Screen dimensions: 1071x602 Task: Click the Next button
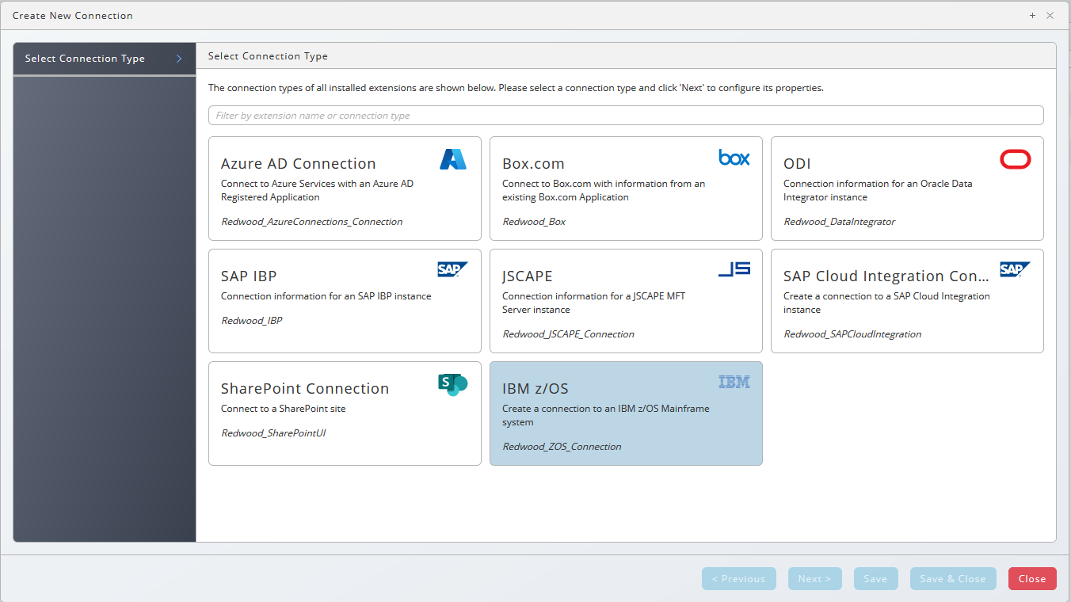[815, 579]
